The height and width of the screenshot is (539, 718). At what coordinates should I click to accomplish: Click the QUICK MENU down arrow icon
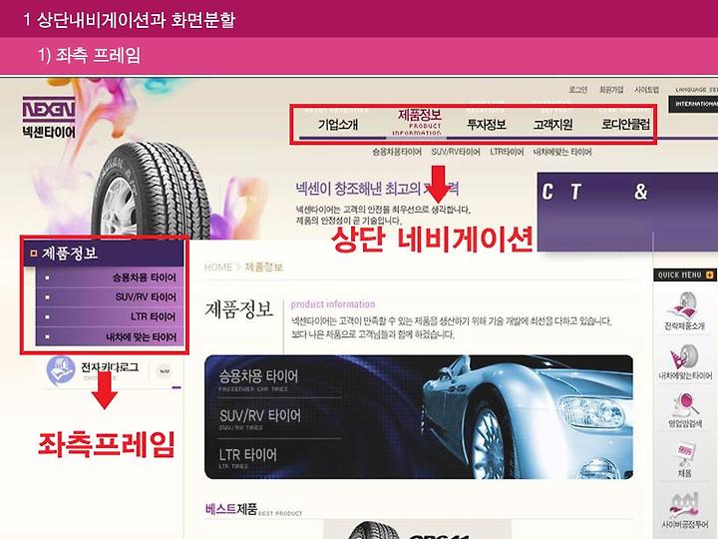(710, 275)
